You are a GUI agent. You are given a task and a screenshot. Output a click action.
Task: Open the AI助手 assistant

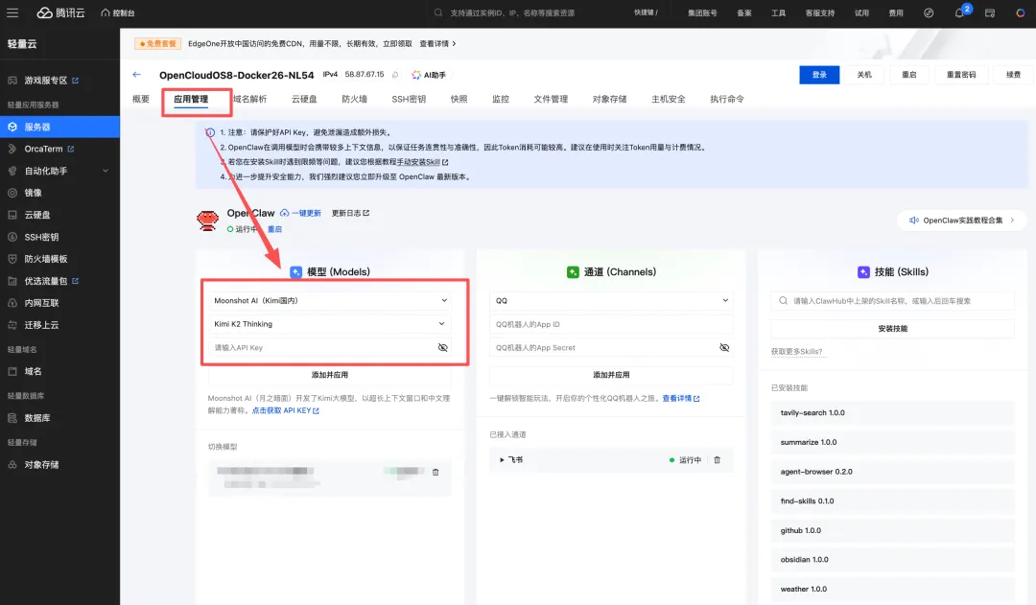click(x=429, y=75)
